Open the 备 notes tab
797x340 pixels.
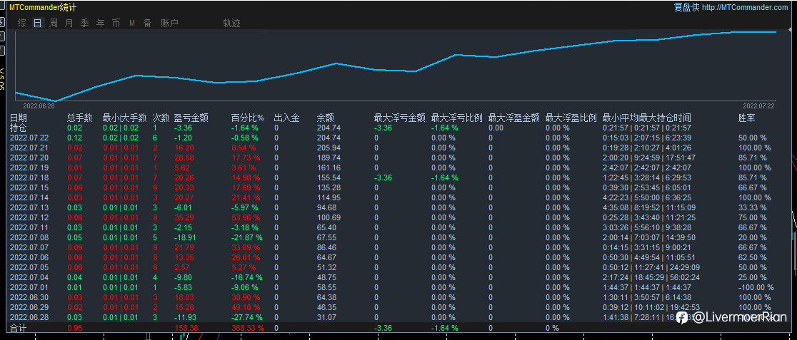point(147,23)
